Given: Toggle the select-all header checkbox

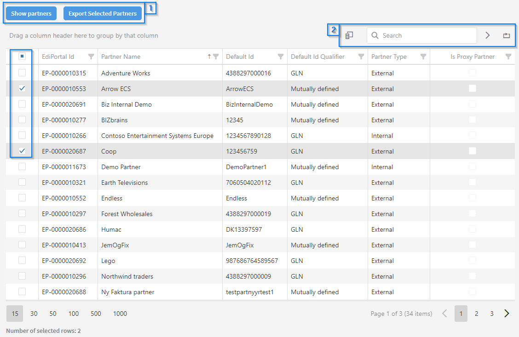Looking at the screenshot, I should tap(22, 57).
